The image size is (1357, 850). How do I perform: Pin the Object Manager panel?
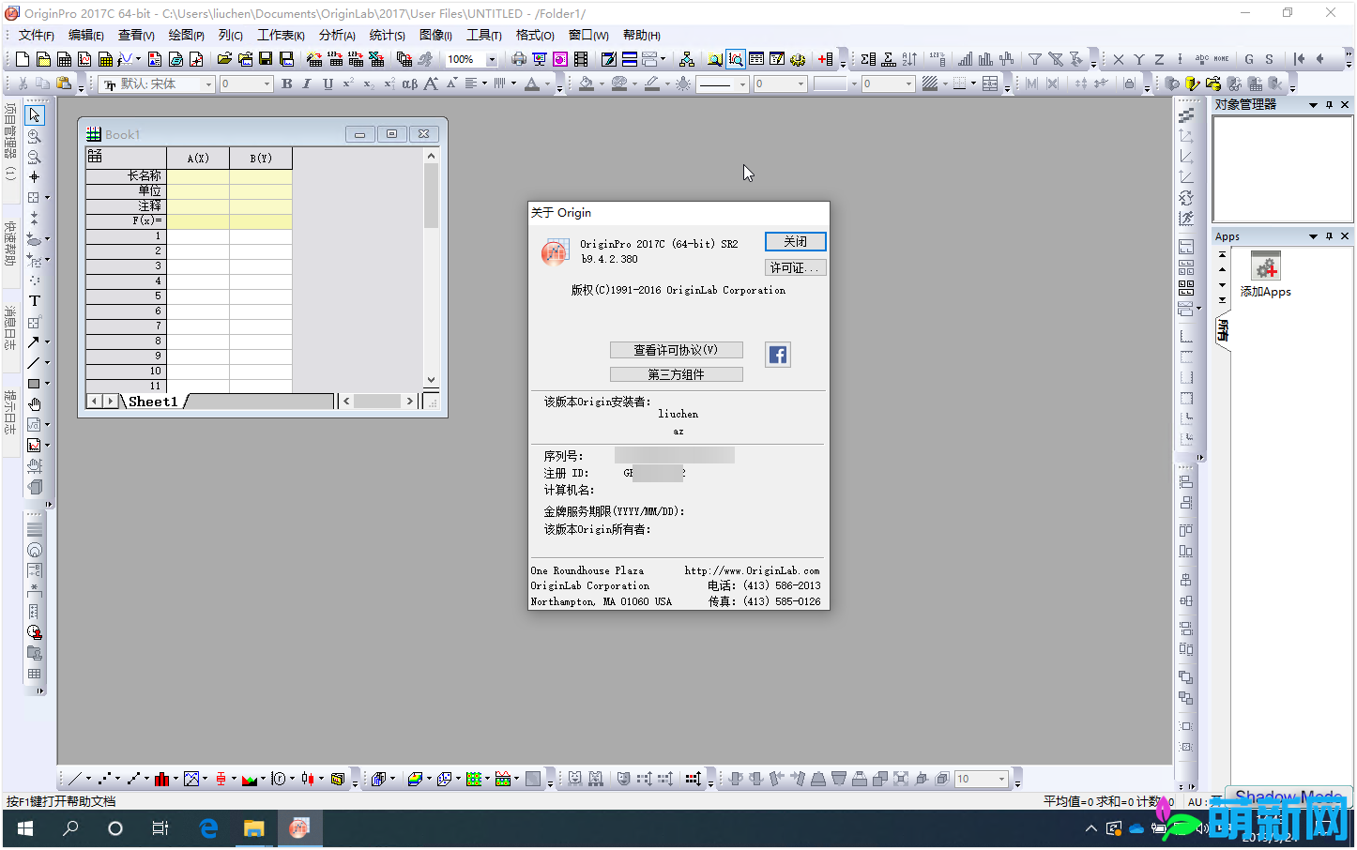click(x=1329, y=105)
